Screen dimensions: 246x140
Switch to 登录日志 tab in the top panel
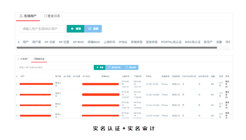tap(52, 16)
